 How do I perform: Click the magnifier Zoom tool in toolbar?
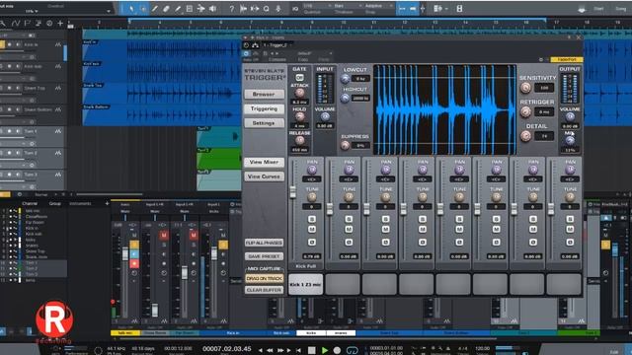pyautogui.click(x=266, y=9)
